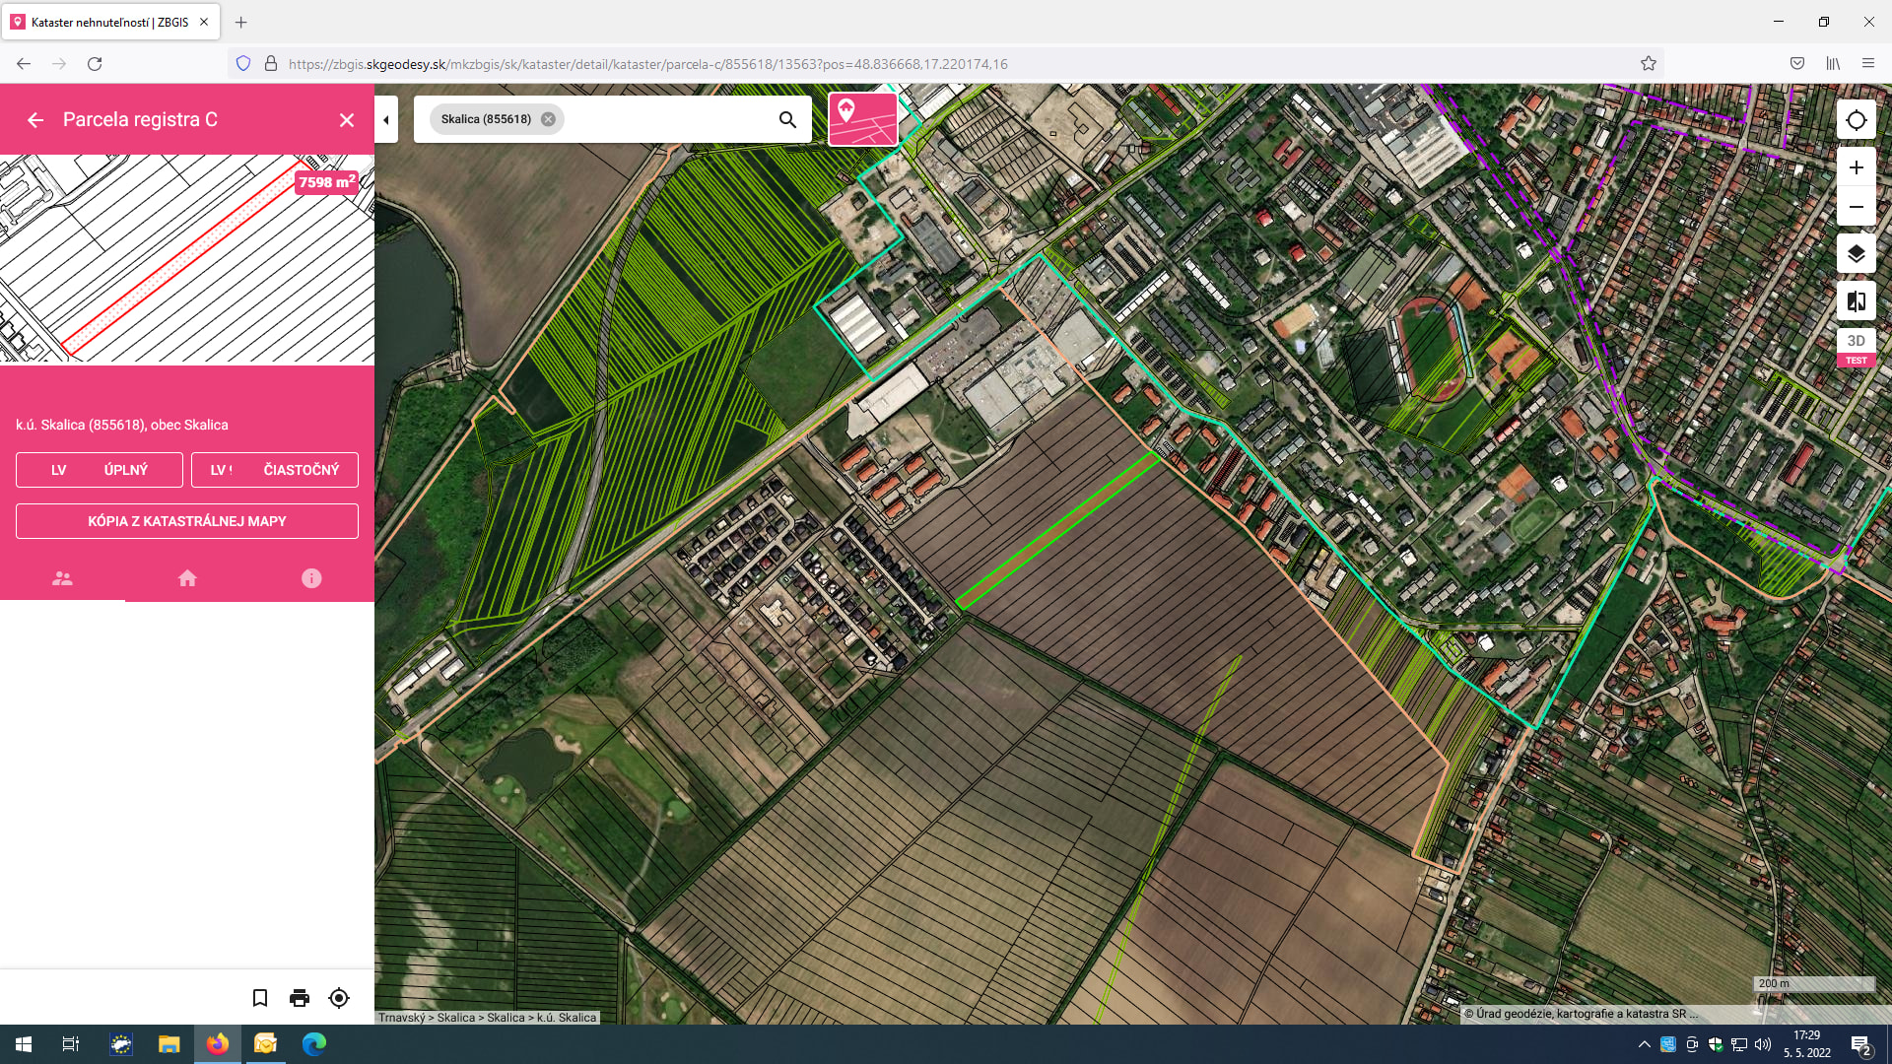
Task: Open LV ČIASTOČNÝ ownership document
Action: (x=275, y=470)
